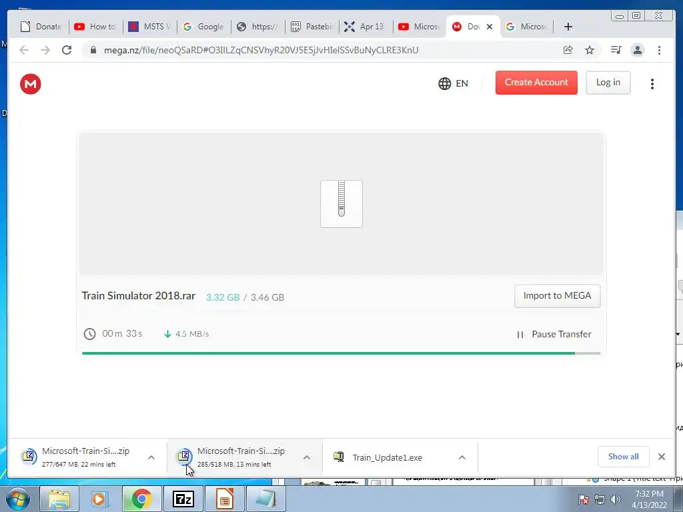683x512 pixels.
Task: Click Chrome icon in taskbar
Action: pyautogui.click(x=141, y=499)
